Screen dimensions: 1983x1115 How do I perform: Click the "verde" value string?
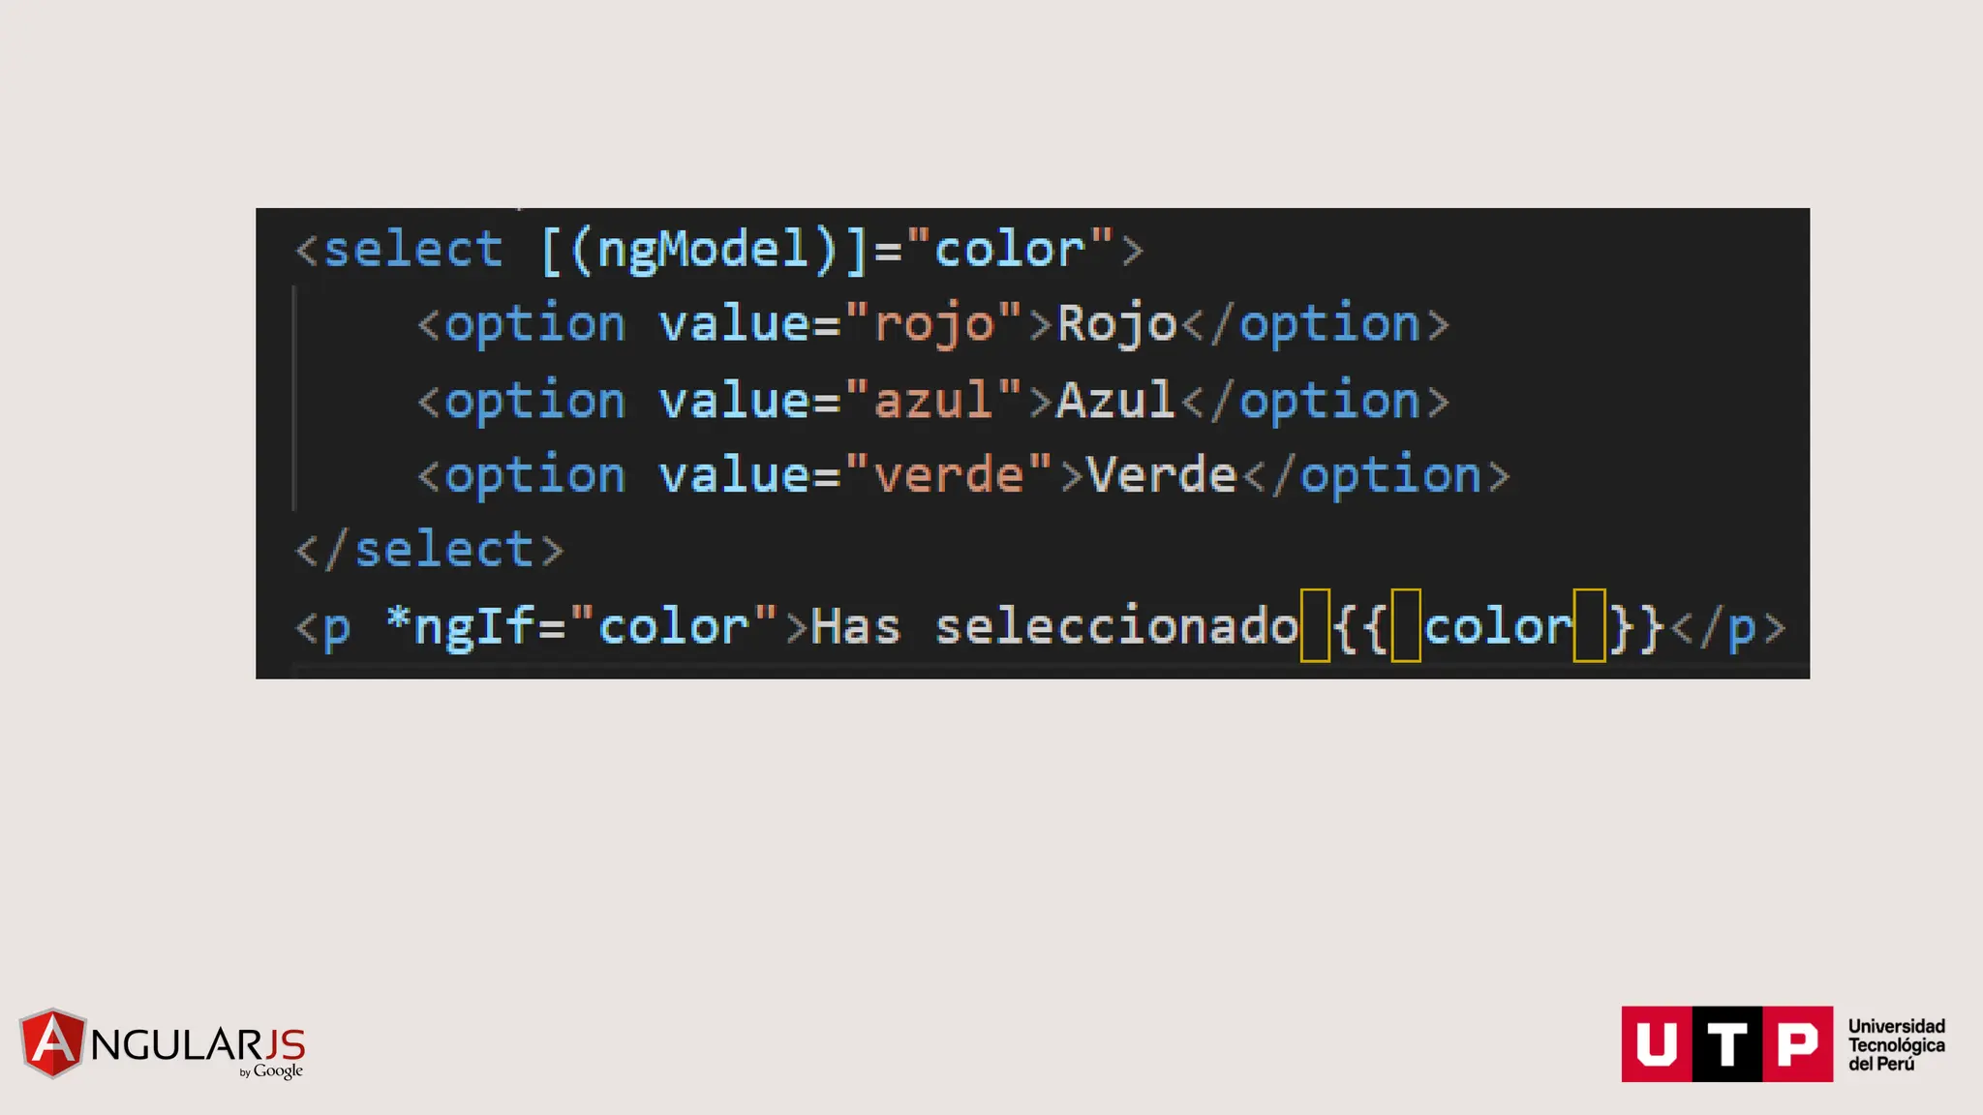(x=948, y=474)
